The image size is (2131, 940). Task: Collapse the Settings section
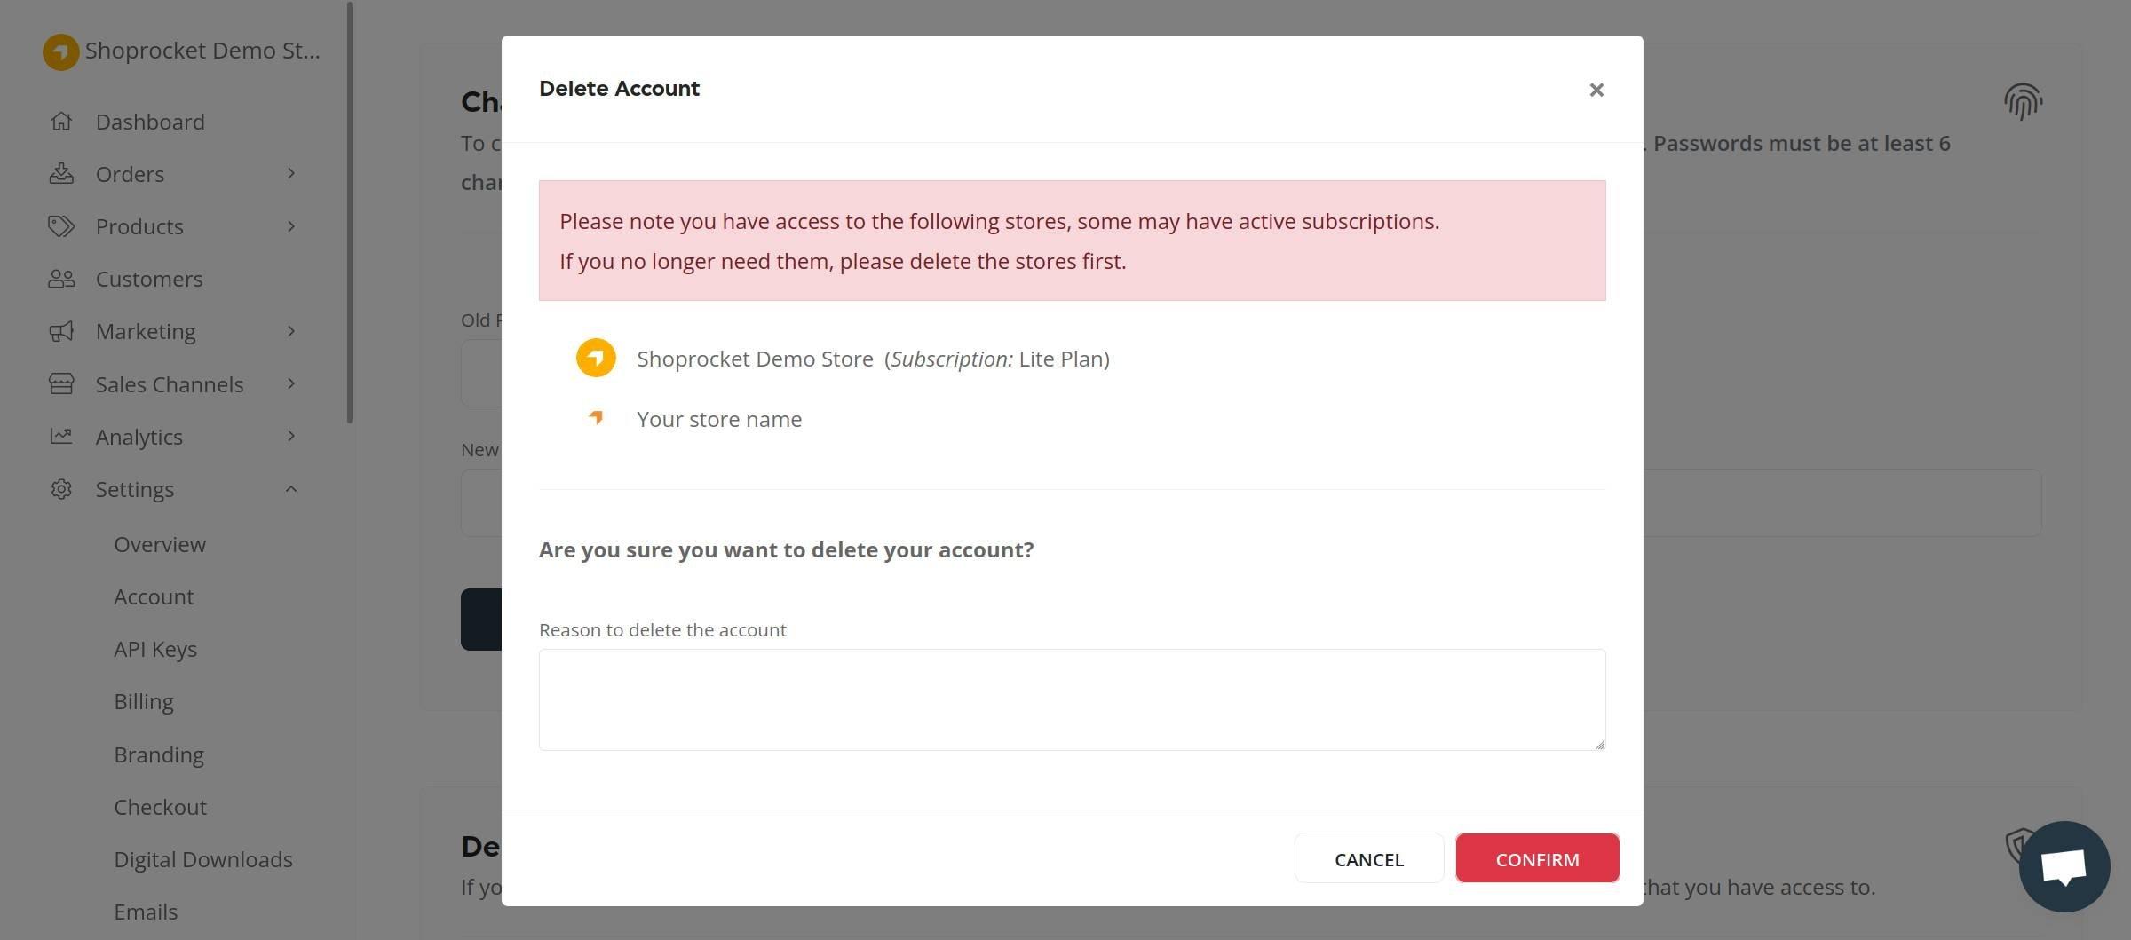tap(291, 488)
